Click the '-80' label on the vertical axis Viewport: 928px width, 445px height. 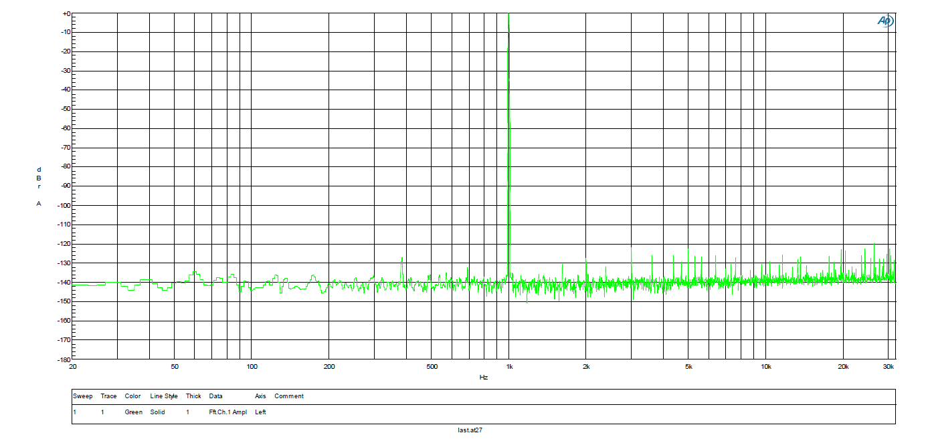(66, 167)
